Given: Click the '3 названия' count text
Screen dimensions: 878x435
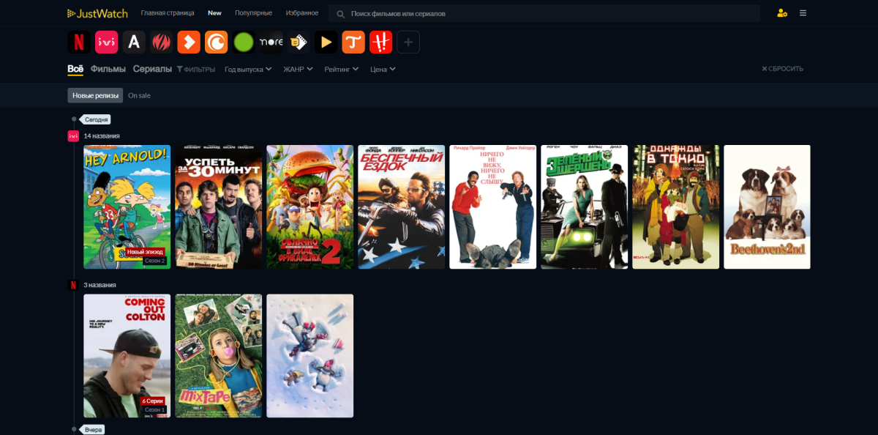Looking at the screenshot, I should pos(100,285).
